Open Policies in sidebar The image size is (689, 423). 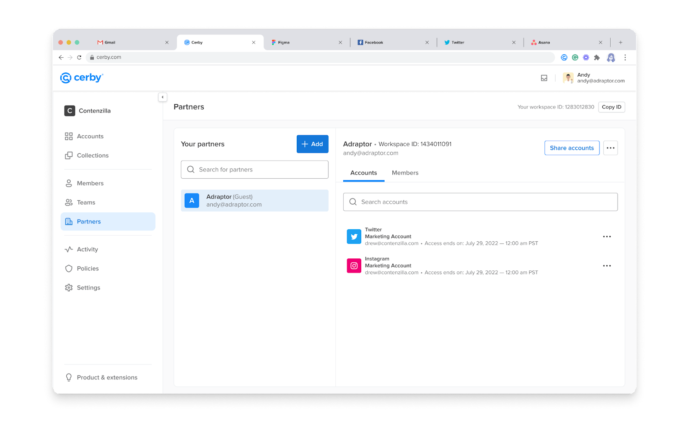pos(82,268)
